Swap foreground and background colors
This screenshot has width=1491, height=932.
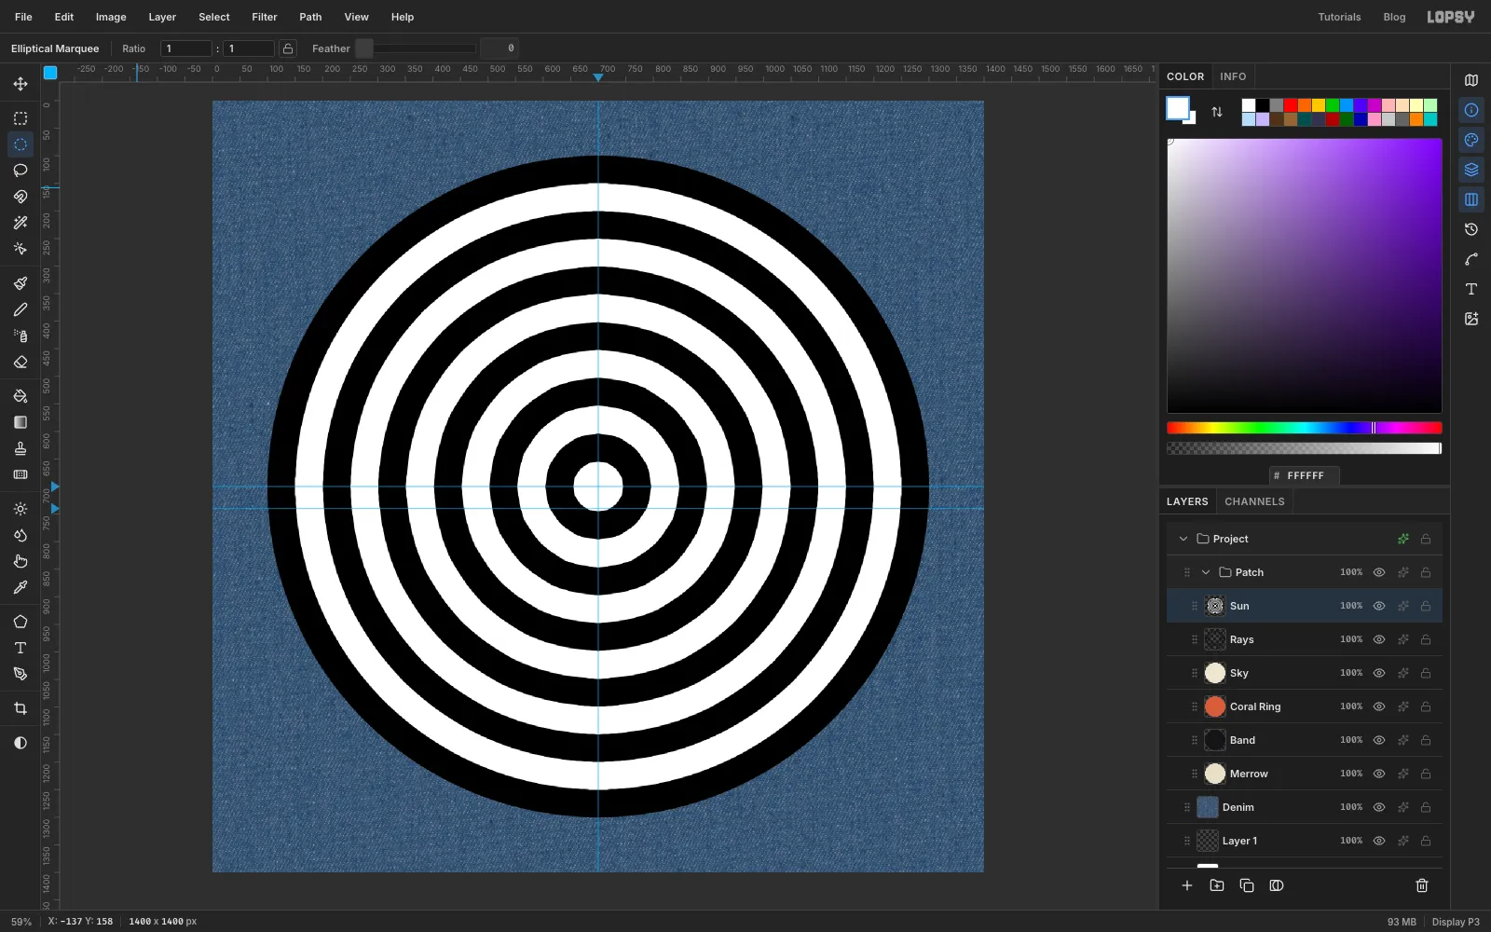coord(1217,112)
